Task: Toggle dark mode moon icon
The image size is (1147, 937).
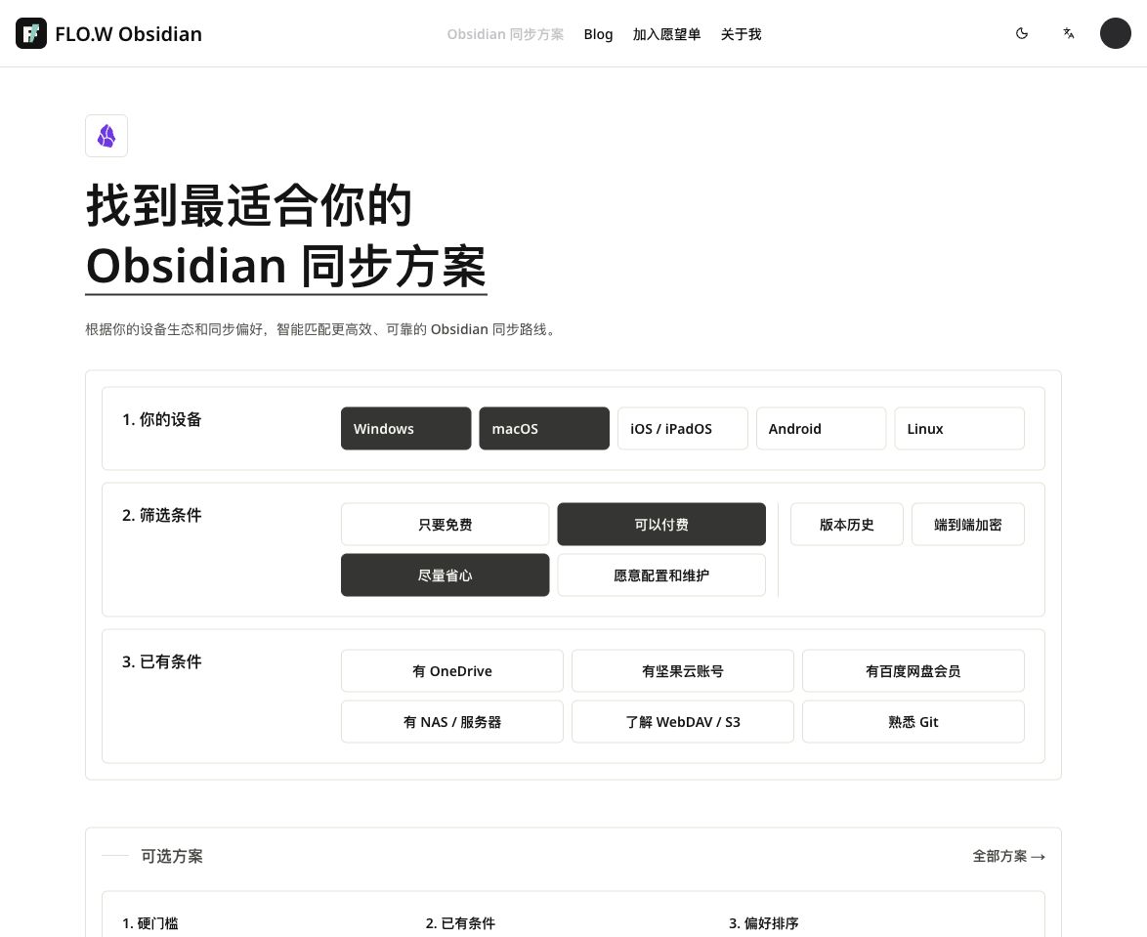Action: tap(1022, 33)
